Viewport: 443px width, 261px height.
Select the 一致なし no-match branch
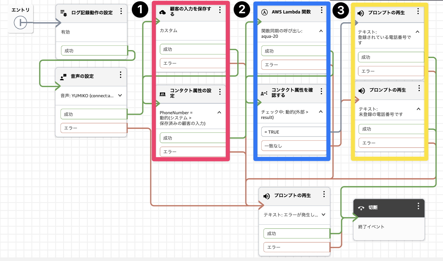tap(294, 146)
